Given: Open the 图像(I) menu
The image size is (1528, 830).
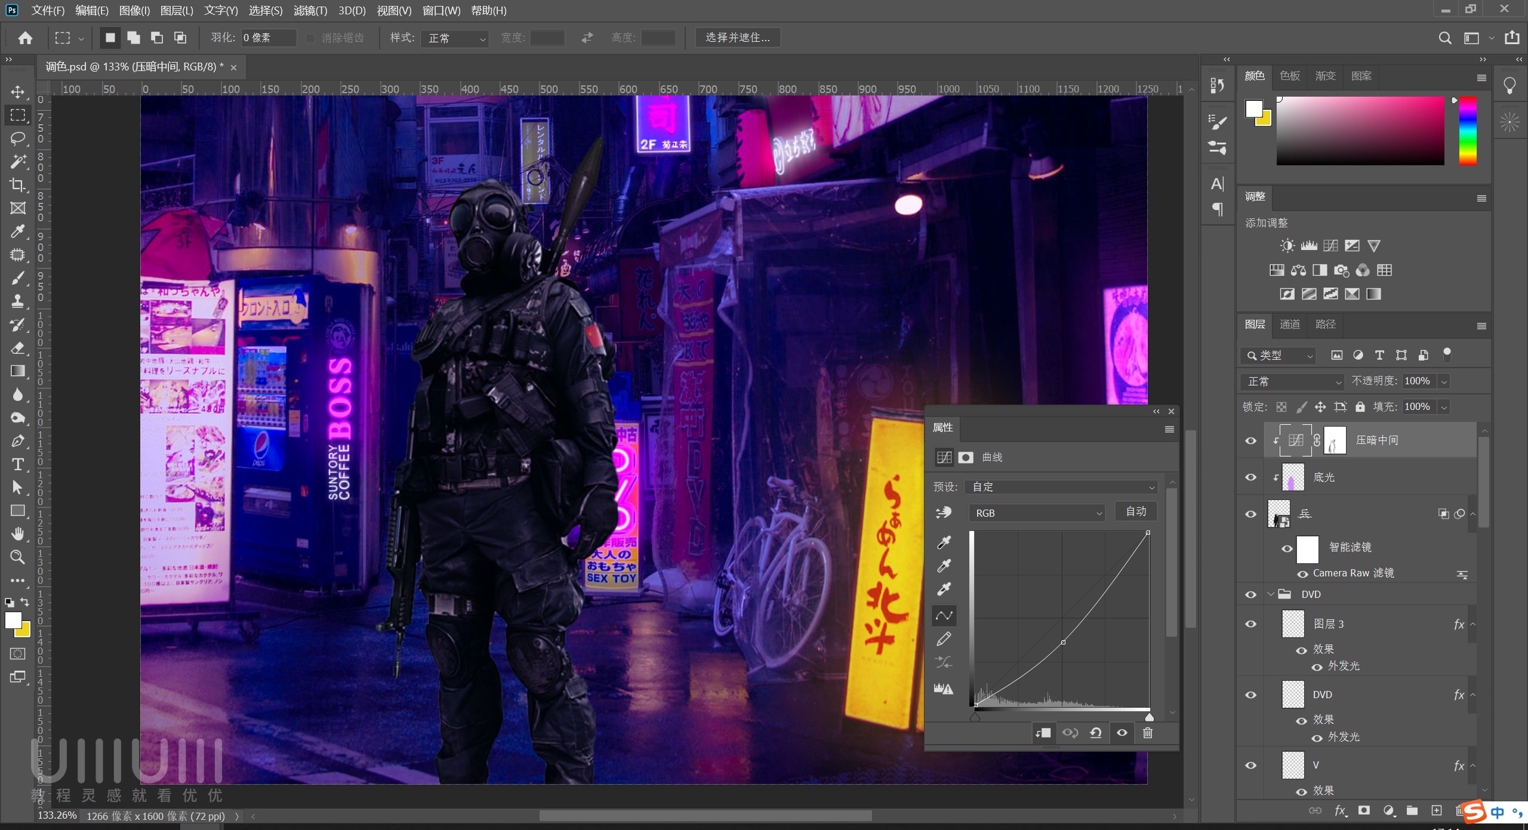Looking at the screenshot, I should [x=134, y=11].
